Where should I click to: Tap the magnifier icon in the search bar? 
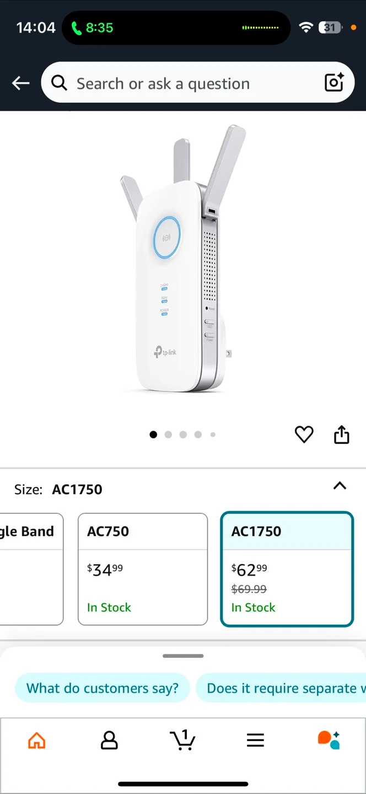[x=59, y=83]
